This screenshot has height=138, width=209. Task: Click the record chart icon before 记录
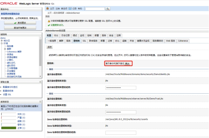(x=70, y=8)
